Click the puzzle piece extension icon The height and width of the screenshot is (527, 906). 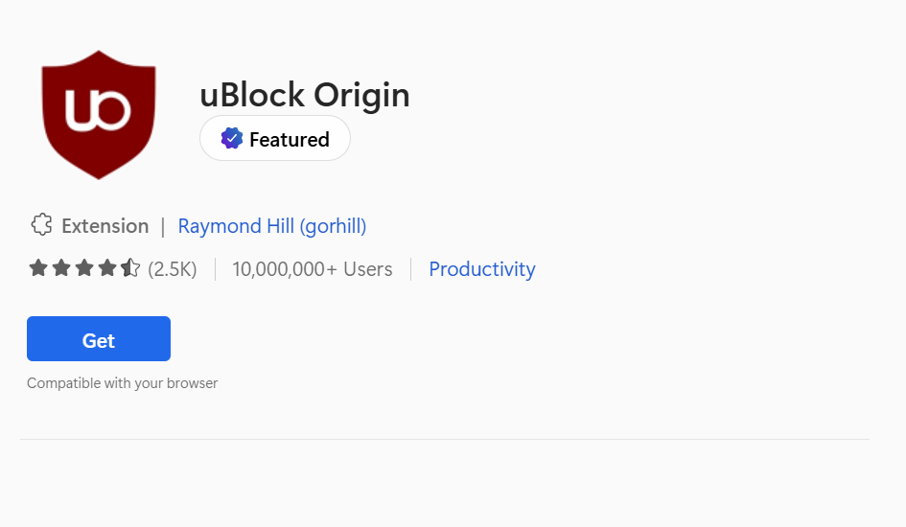click(x=41, y=225)
